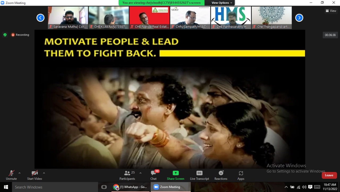
Task: Enable Live Transcript captions
Action: (199, 175)
